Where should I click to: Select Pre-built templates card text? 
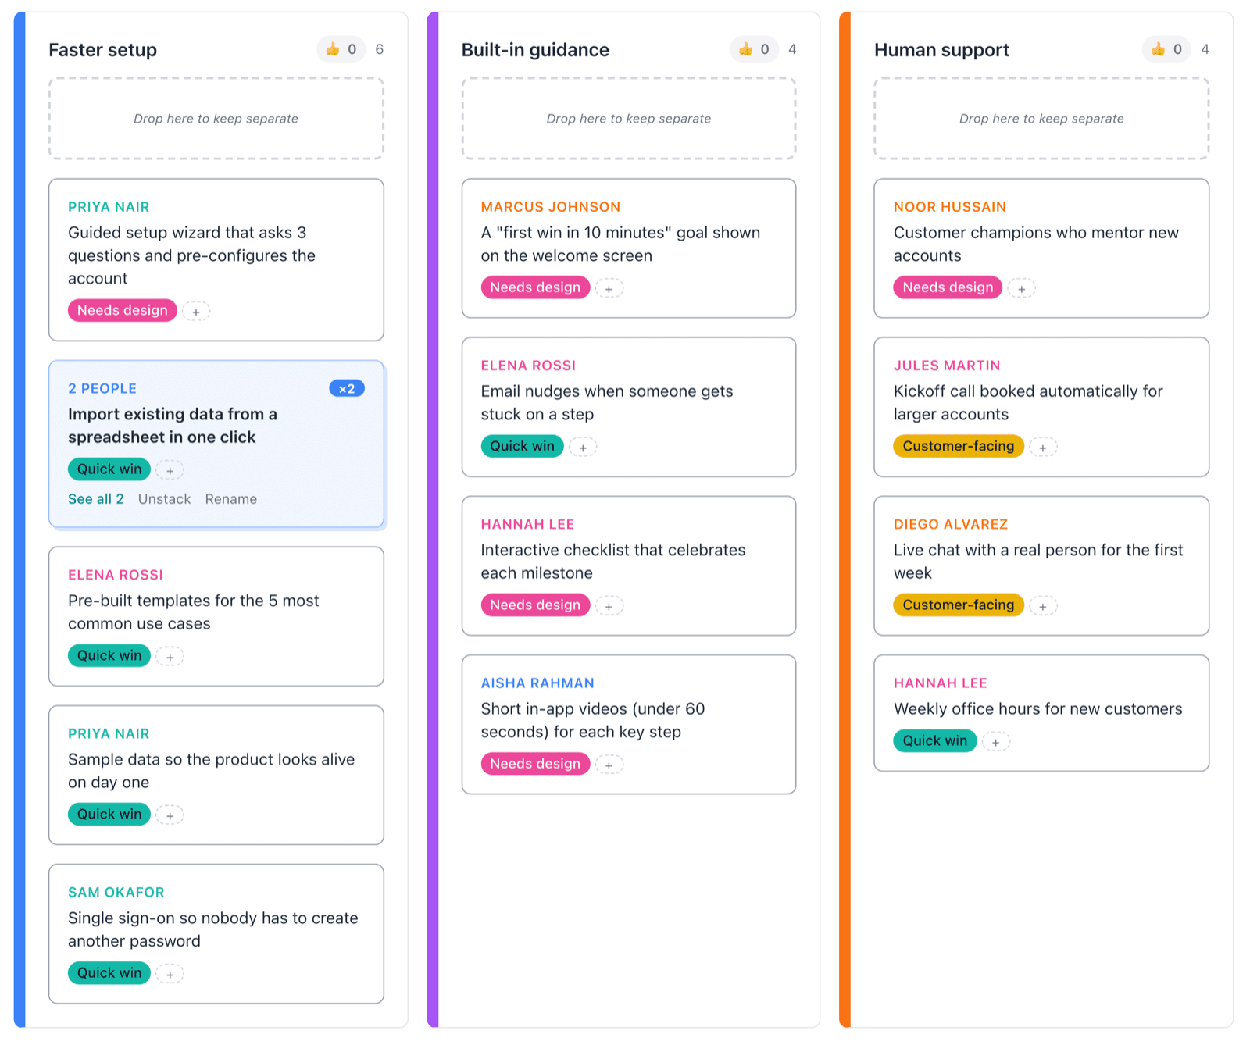[193, 612]
